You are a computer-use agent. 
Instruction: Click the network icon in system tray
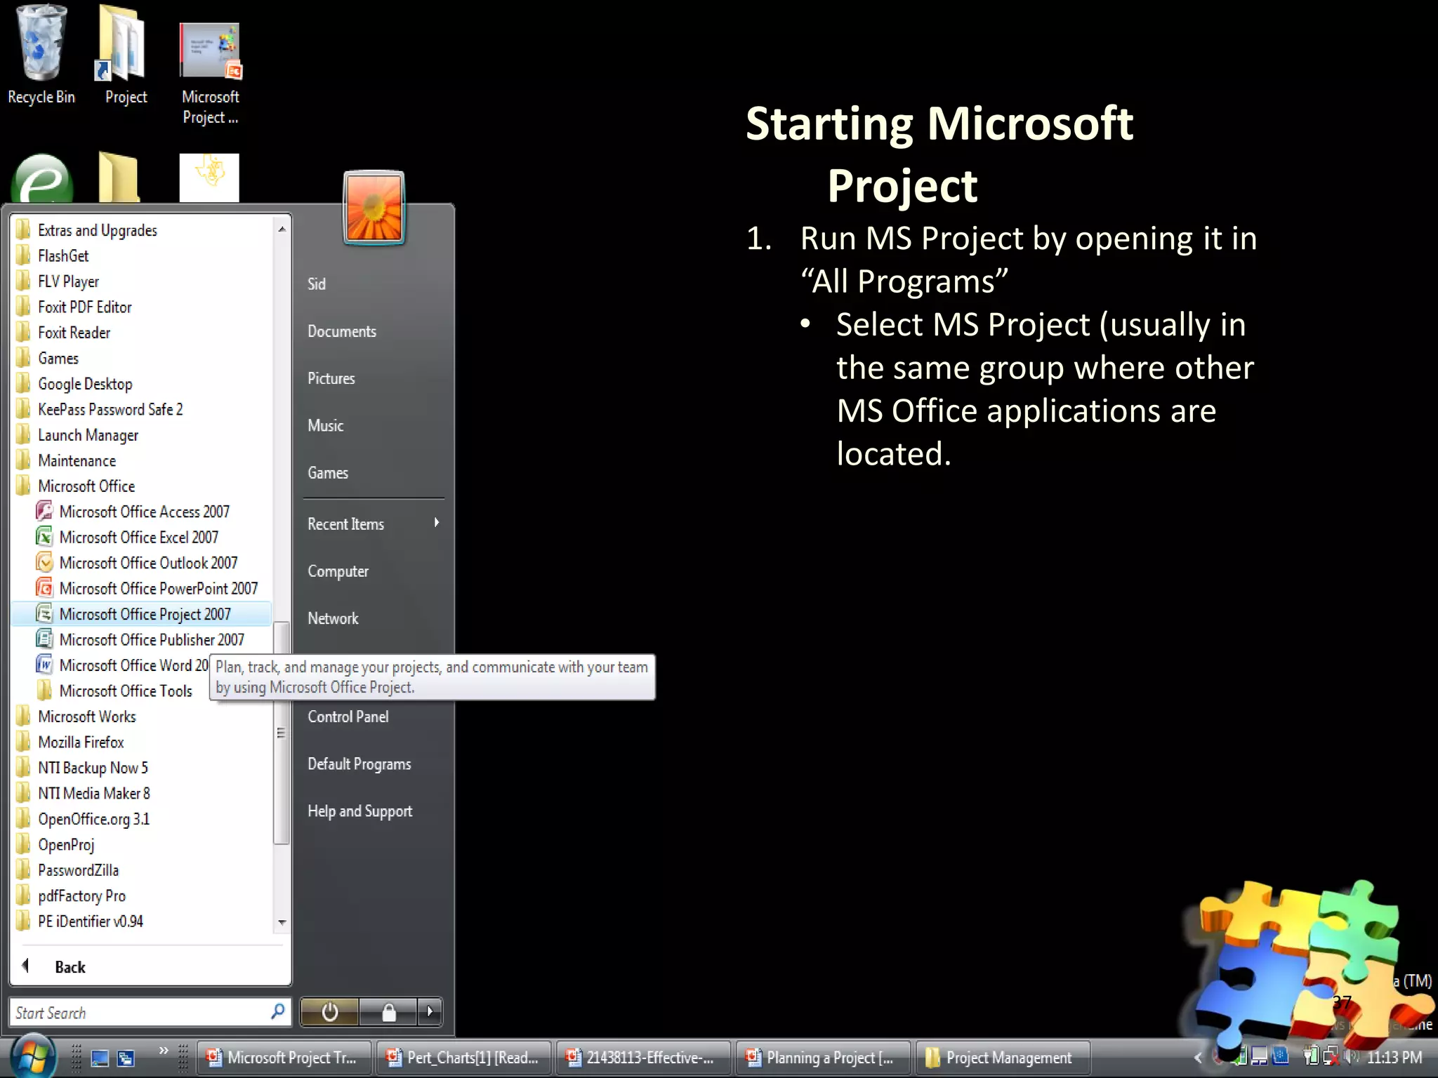tap(1331, 1057)
